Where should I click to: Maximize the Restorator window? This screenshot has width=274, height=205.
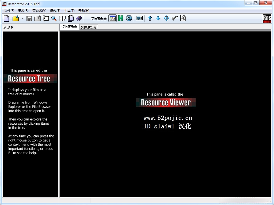[x=256, y=3]
